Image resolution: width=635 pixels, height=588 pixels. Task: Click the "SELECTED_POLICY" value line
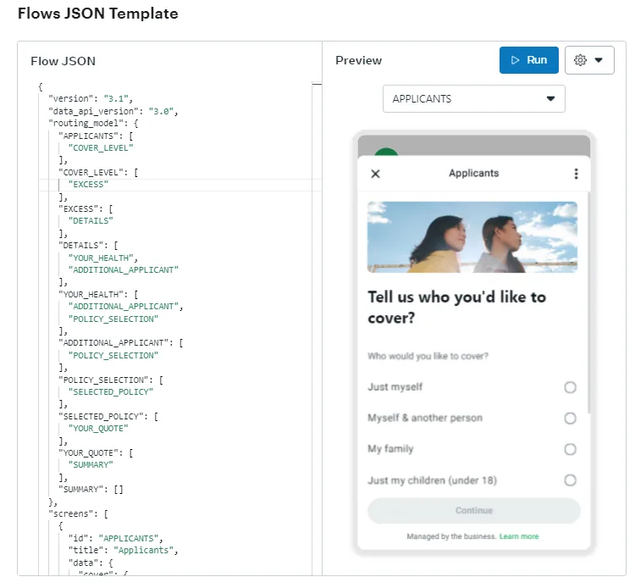(111, 392)
